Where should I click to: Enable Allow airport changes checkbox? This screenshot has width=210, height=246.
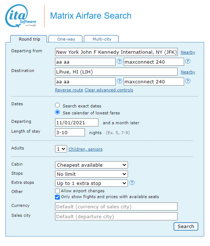point(58,191)
